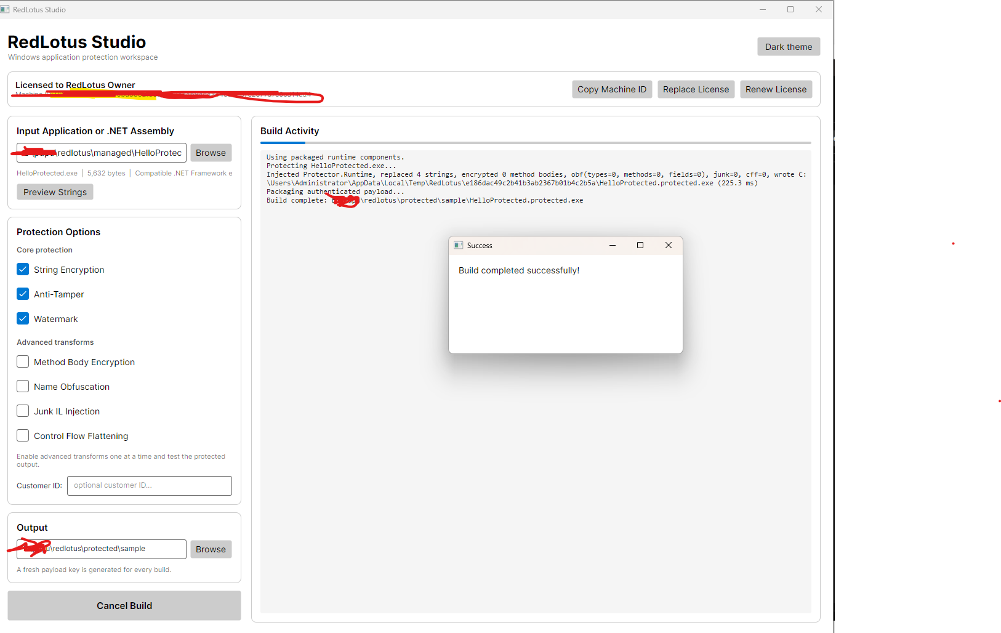1001x633 pixels.
Task: Enable Junk IL Injection
Action: coord(23,411)
